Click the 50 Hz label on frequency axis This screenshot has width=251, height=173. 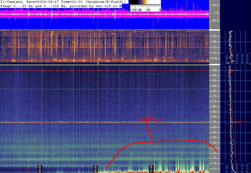tap(214, 122)
